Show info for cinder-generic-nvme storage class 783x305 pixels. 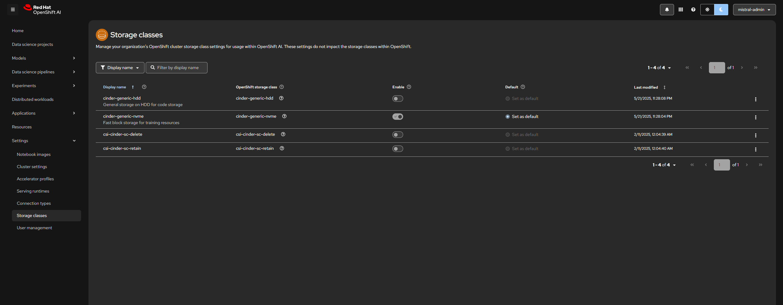(284, 116)
